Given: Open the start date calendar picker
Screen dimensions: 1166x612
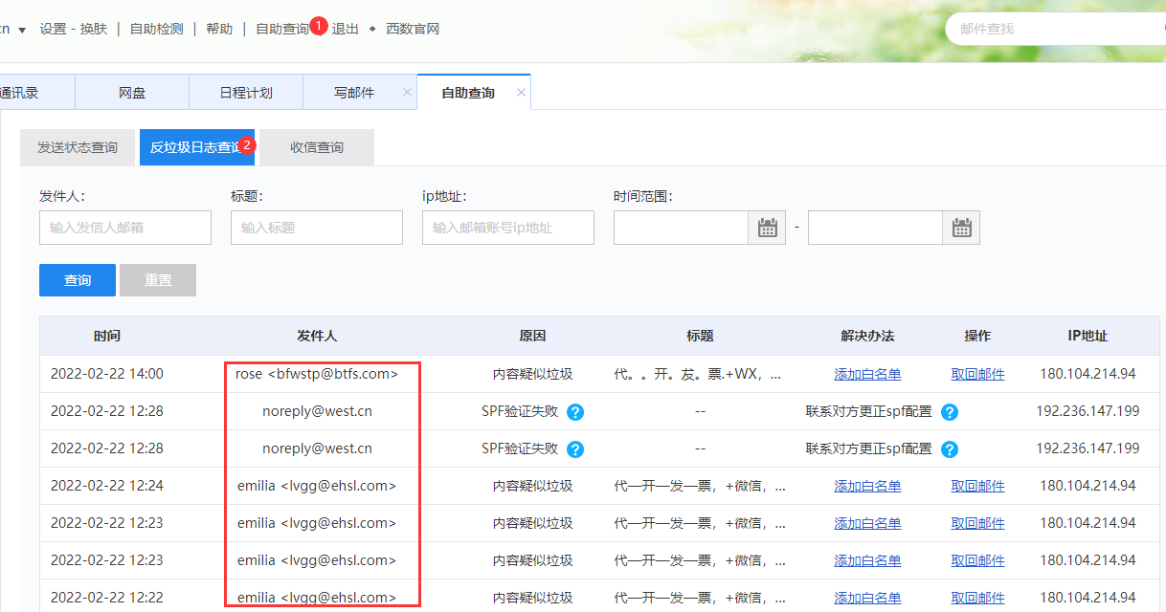Looking at the screenshot, I should (767, 228).
